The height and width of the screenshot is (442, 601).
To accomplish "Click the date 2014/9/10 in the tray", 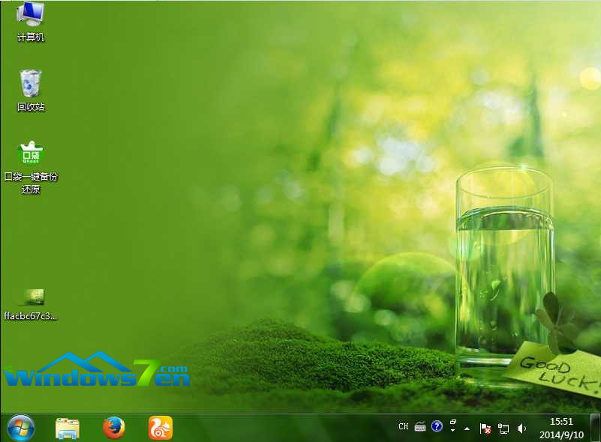I will coord(561,434).
